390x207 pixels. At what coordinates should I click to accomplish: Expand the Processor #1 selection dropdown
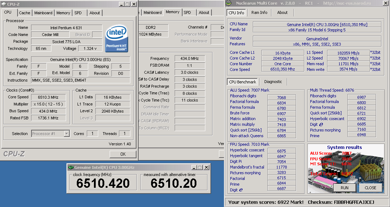[x=66, y=134]
